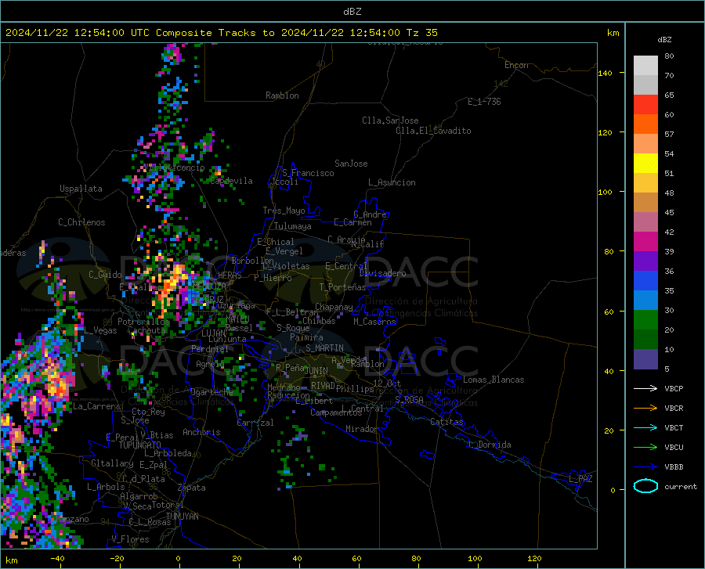
Task: Click the Anchoris label
Action: tap(201, 432)
